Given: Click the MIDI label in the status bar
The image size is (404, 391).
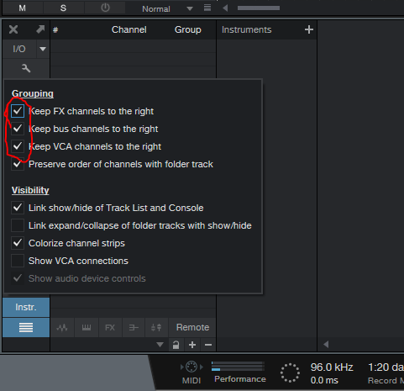Looking at the screenshot, I should point(192,381).
